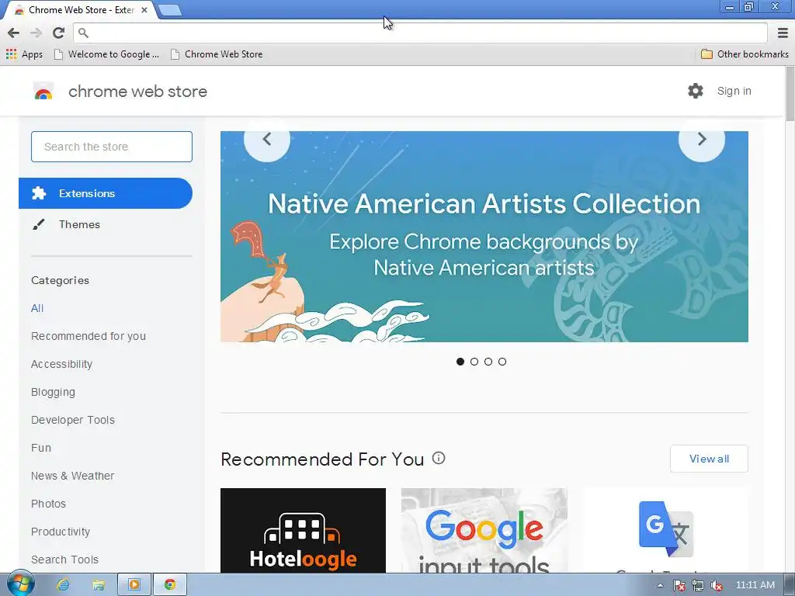The height and width of the screenshot is (596, 795).
Task: Show previous banner with left chevron
Action: [x=267, y=140]
